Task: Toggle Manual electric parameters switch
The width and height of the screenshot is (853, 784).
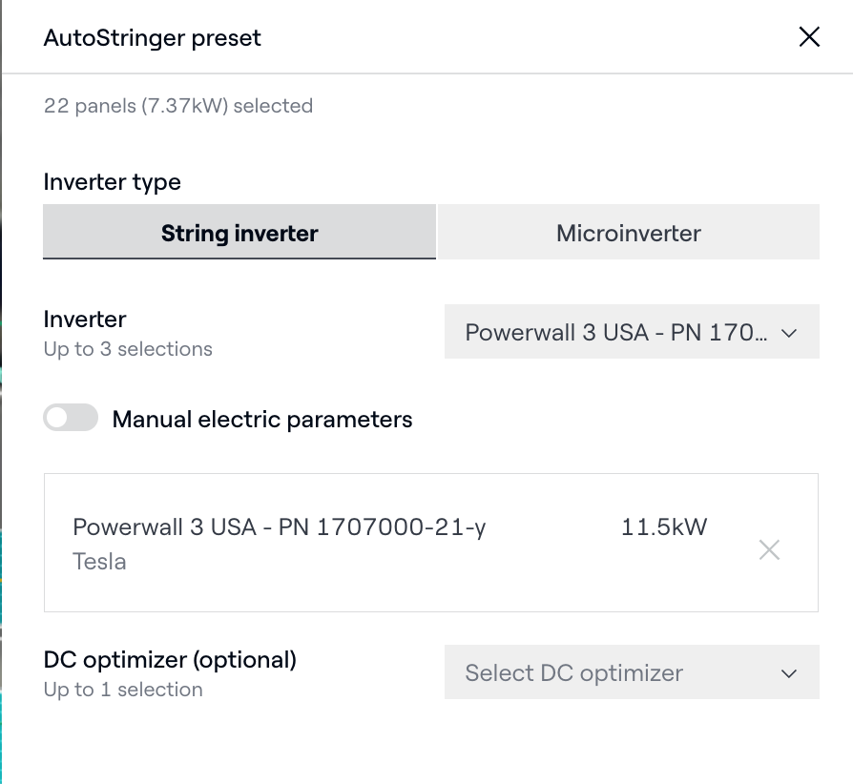Action: [x=71, y=418]
